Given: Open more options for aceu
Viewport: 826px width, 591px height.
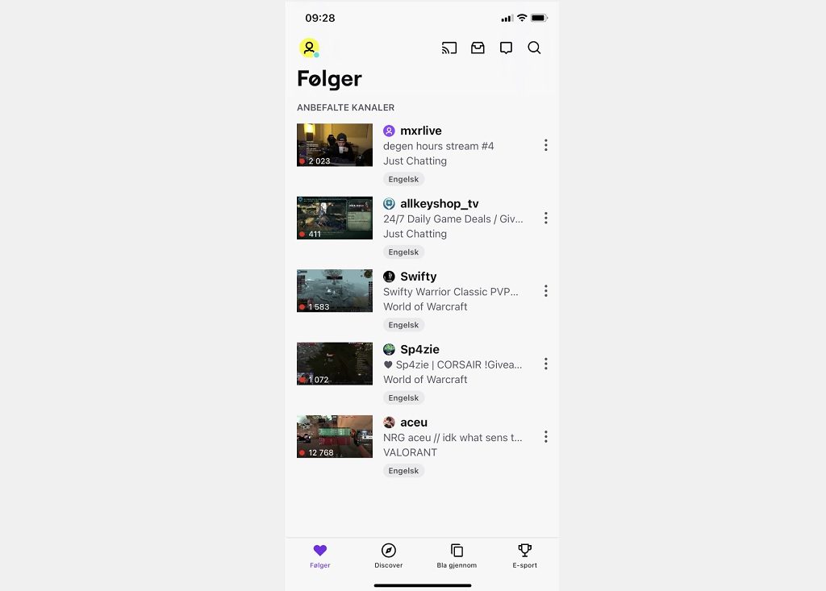Looking at the screenshot, I should click(546, 437).
